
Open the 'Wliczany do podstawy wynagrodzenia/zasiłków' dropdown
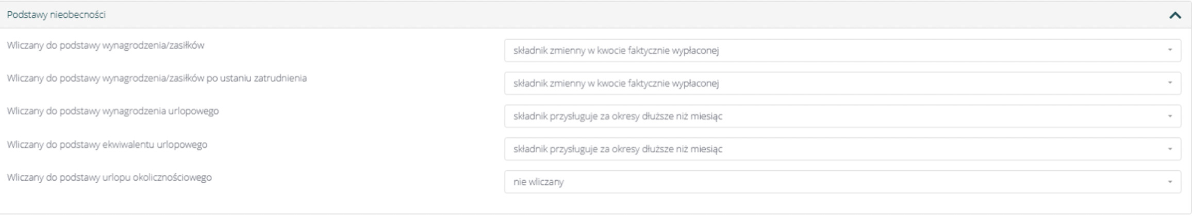pyautogui.click(x=841, y=50)
